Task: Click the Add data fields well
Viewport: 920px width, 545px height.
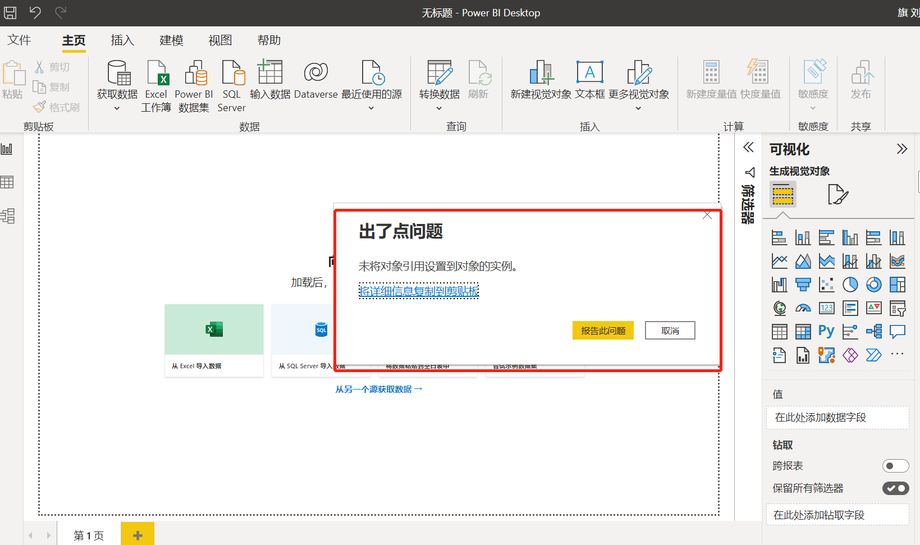Action: (837, 418)
